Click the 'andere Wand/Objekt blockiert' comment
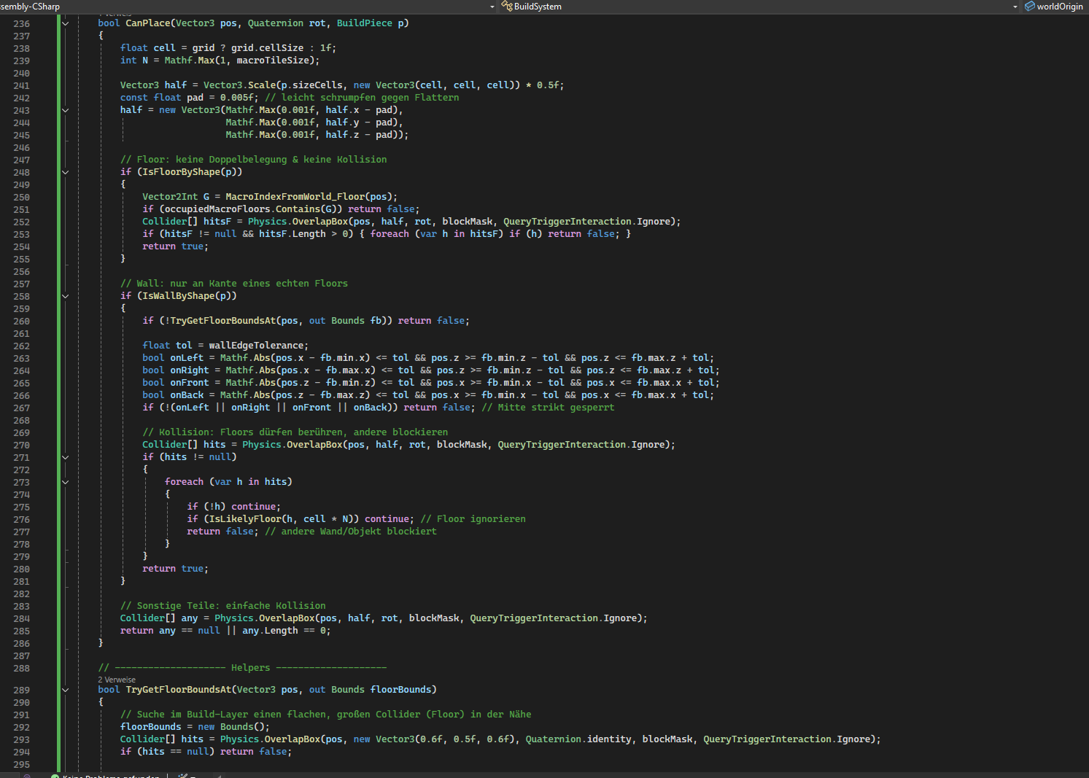Screen dimensions: 1089x778 [x=350, y=532]
